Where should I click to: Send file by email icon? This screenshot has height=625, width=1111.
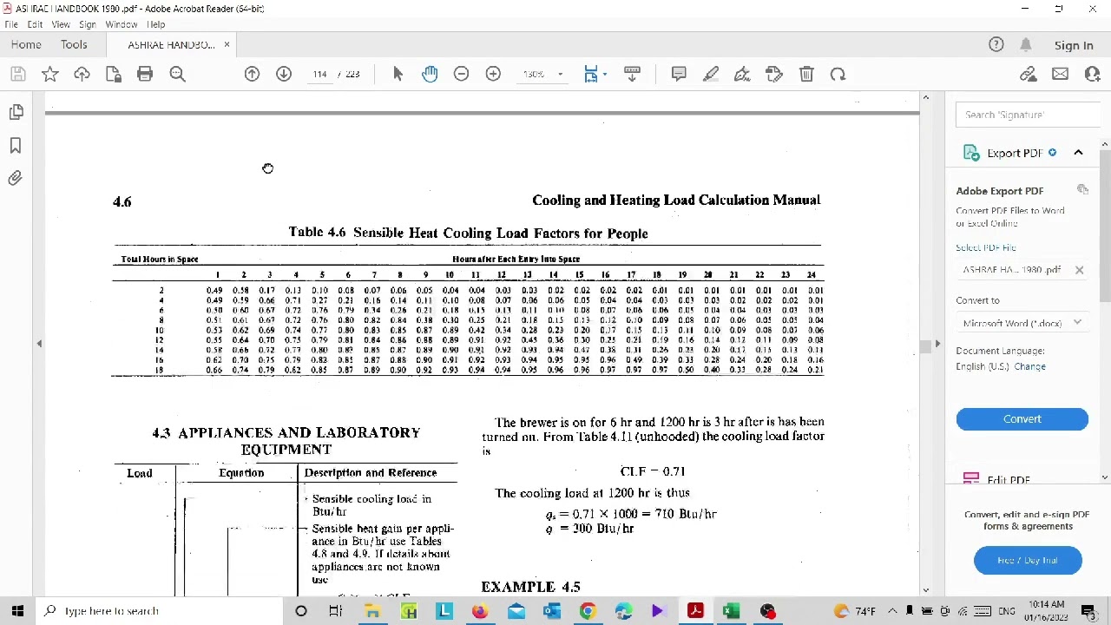point(1060,75)
